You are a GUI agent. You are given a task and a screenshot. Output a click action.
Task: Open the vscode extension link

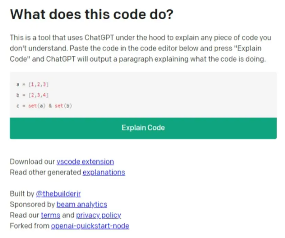(85, 162)
